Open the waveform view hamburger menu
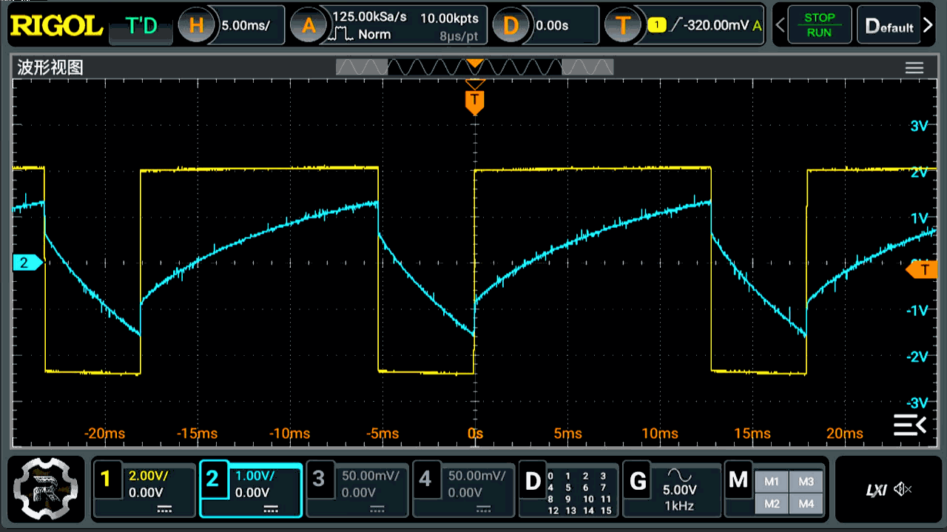Image resolution: width=947 pixels, height=532 pixels. pyautogui.click(x=914, y=68)
